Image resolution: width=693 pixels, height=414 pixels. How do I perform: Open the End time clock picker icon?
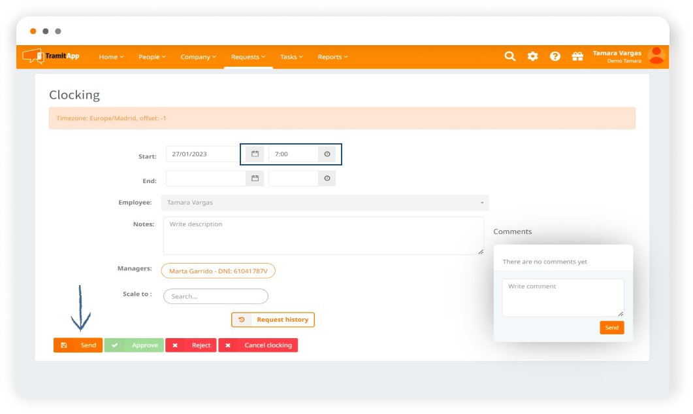[x=327, y=178]
